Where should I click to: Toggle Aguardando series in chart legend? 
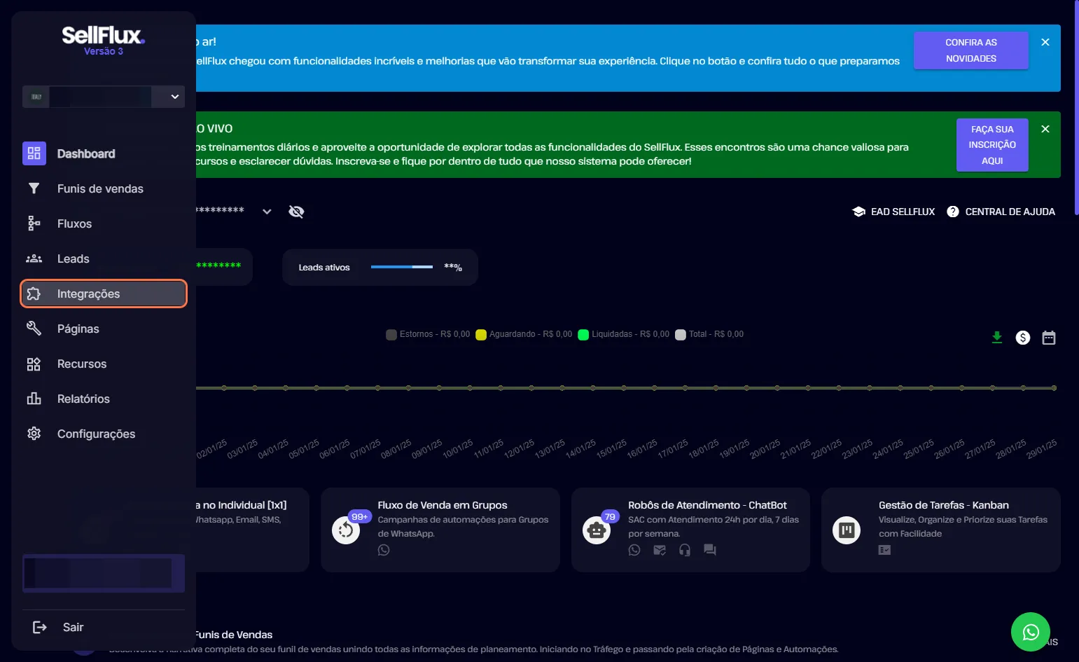coord(524,334)
